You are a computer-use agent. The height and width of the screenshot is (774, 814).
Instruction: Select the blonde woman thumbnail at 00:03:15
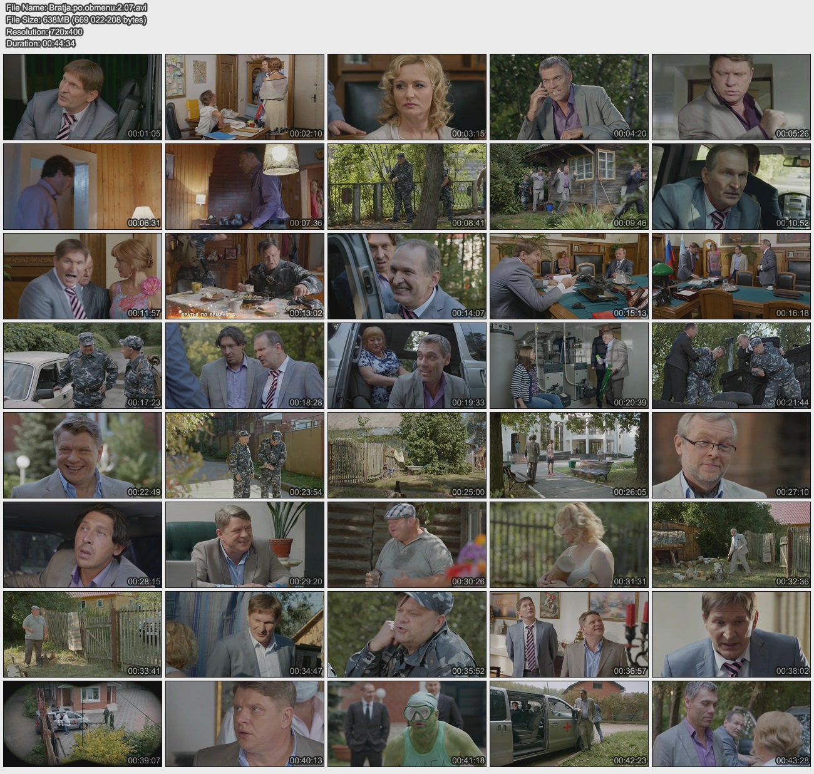click(x=406, y=97)
